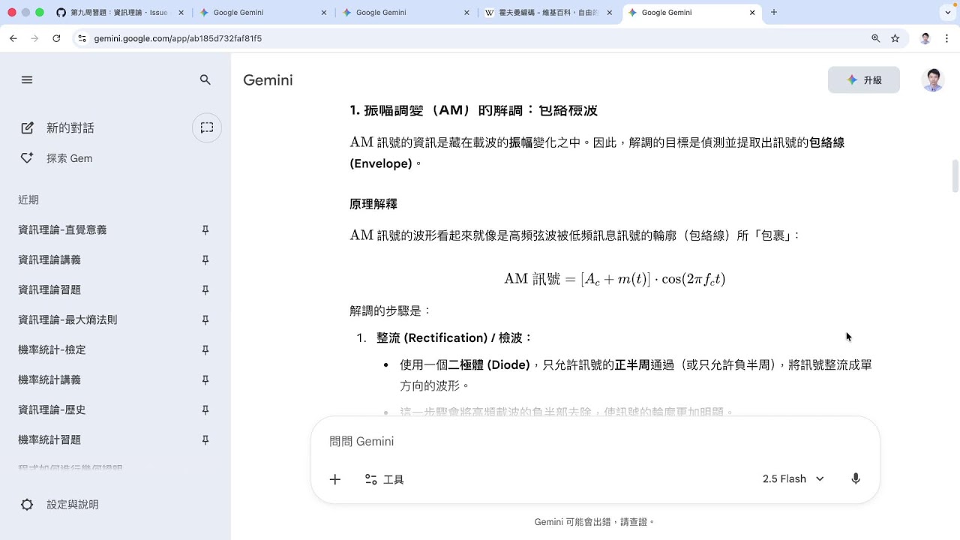960x540 pixels.
Task: Click the zoom magnifier icon in address bar
Action: 875,38
